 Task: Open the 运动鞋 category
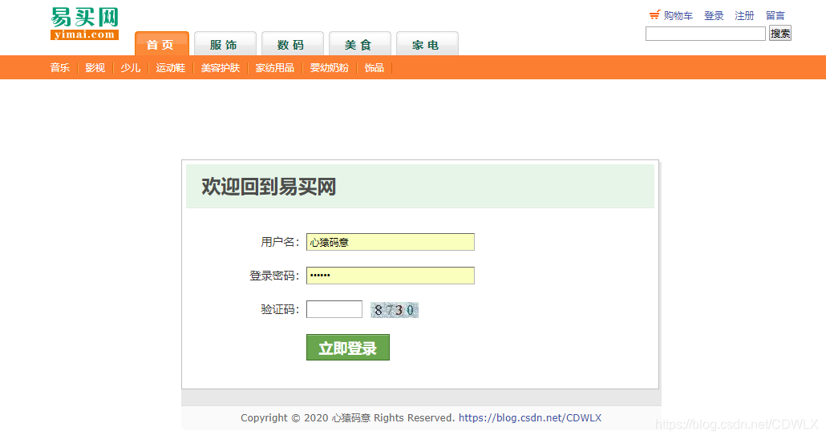[x=170, y=68]
